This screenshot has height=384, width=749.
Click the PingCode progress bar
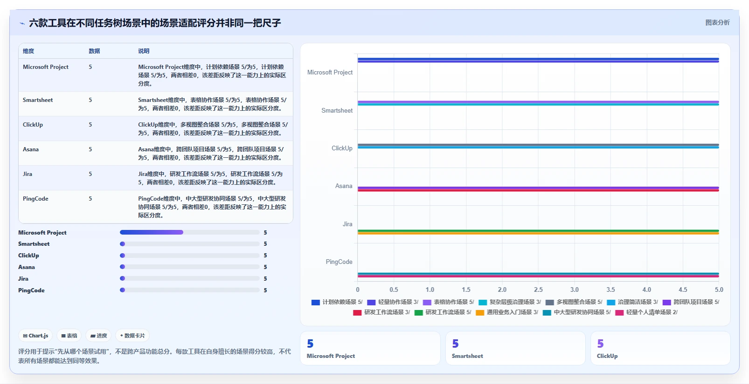click(189, 290)
